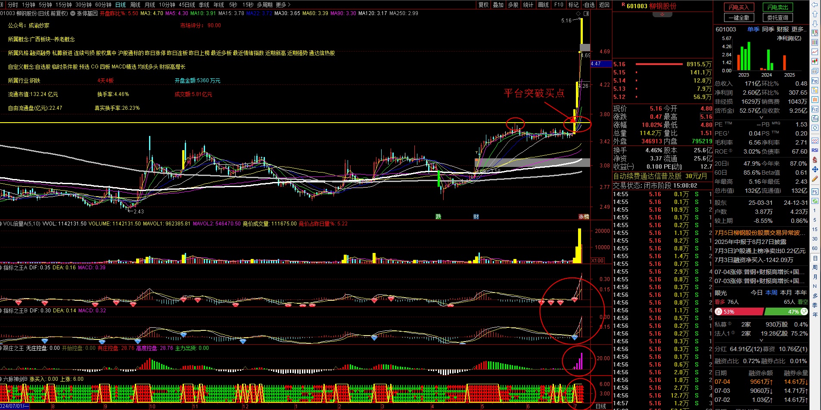Click the X100 volume scale label

click(598, 261)
